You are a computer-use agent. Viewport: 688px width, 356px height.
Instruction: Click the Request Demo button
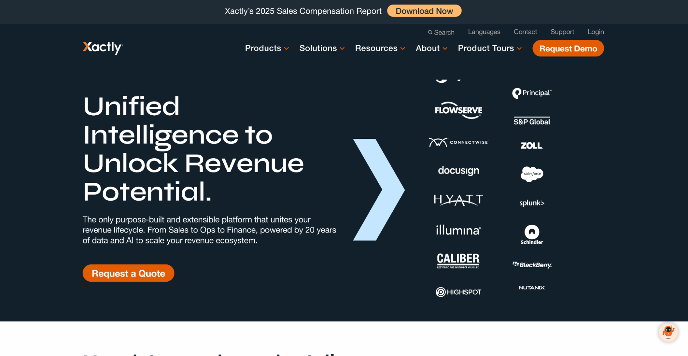click(568, 48)
